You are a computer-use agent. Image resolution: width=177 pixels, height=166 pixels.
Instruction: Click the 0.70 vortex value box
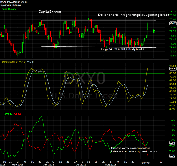tap(172, 156)
